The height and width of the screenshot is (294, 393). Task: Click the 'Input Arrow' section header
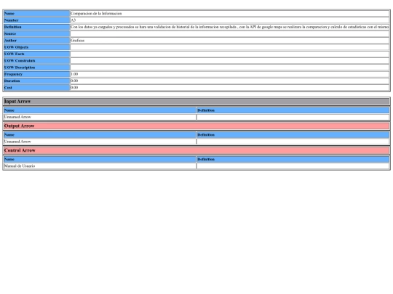click(196, 102)
